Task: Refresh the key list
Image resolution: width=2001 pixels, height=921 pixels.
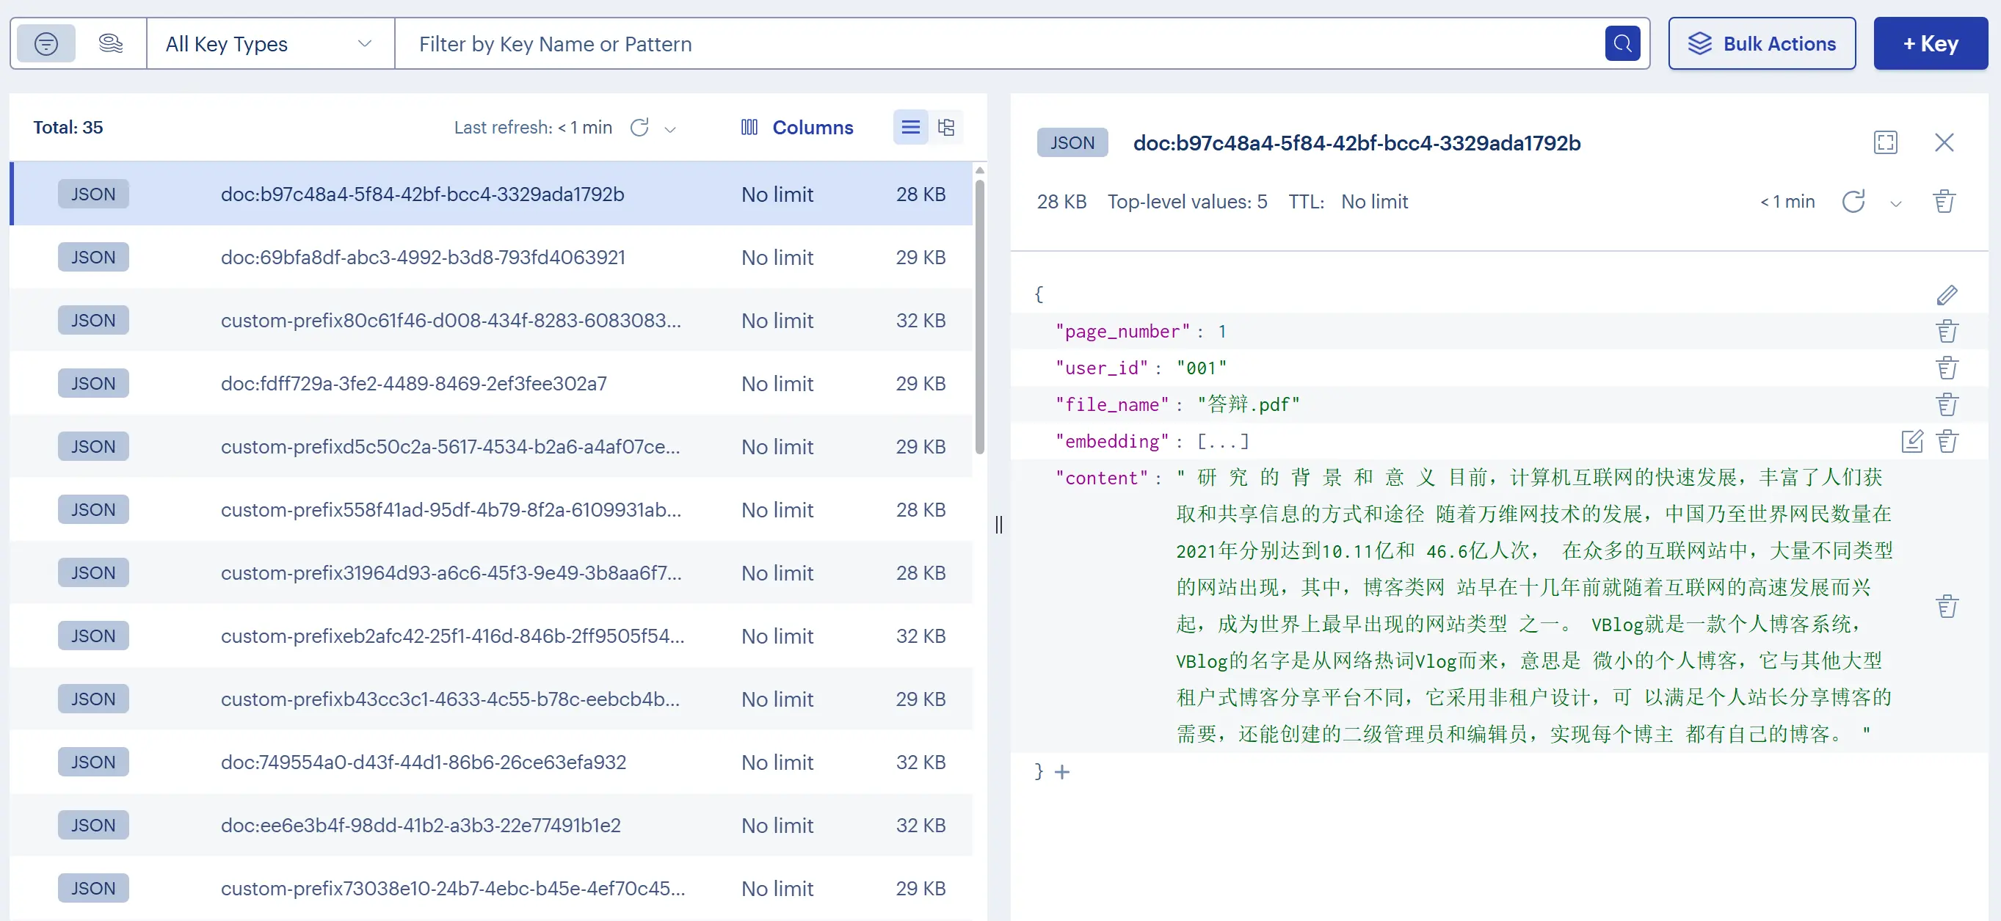Action: point(639,128)
